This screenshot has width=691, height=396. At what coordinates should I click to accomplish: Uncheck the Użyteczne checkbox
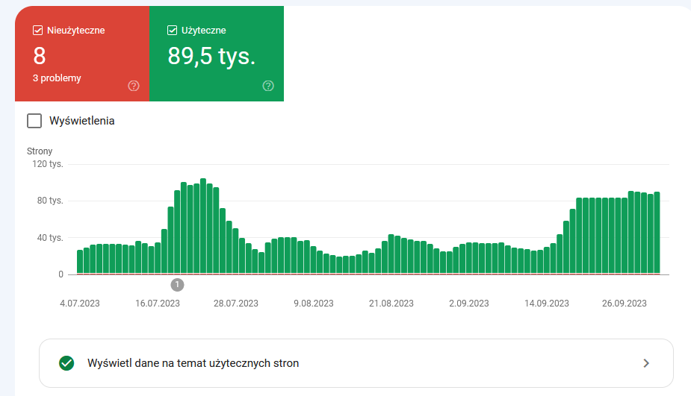coord(173,31)
